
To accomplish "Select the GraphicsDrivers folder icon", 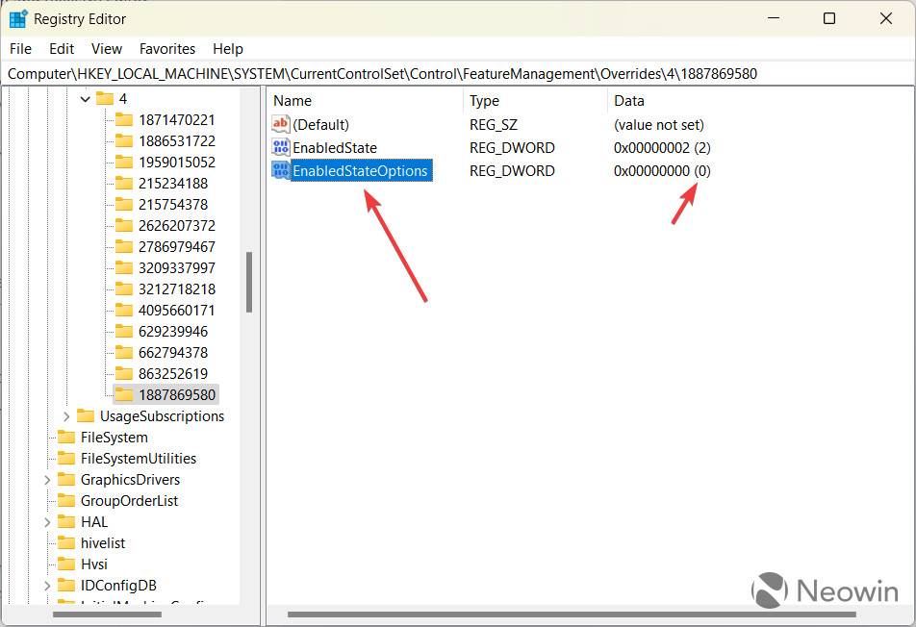I will pos(66,479).
